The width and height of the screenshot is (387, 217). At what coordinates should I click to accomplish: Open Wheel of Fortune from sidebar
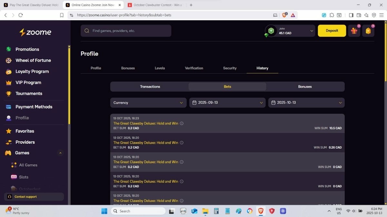(x=33, y=60)
